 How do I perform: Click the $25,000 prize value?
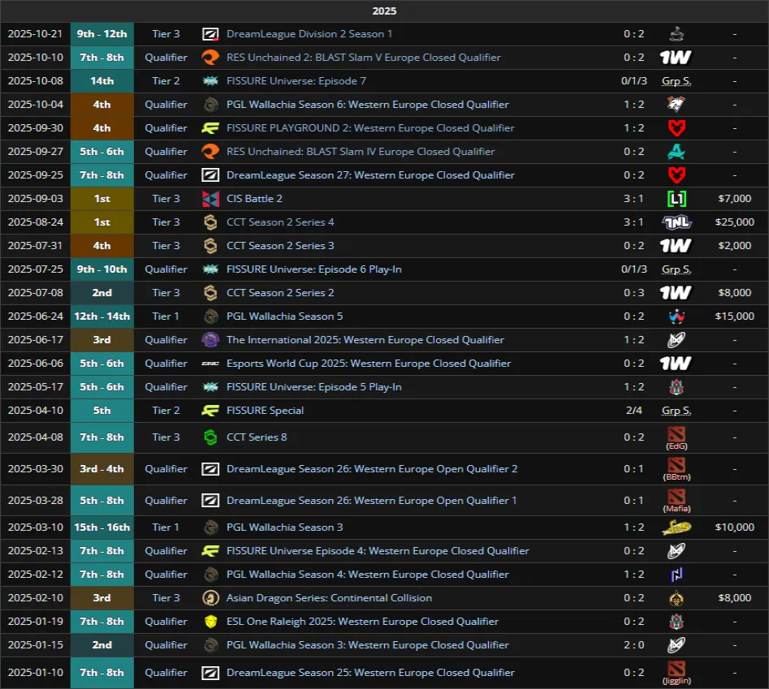[734, 222]
